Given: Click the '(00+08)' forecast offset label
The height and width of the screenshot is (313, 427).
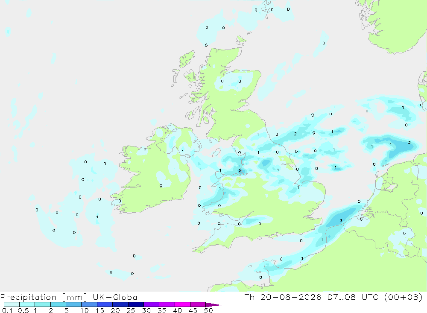Looking at the screenshot, I should click(x=403, y=297).
